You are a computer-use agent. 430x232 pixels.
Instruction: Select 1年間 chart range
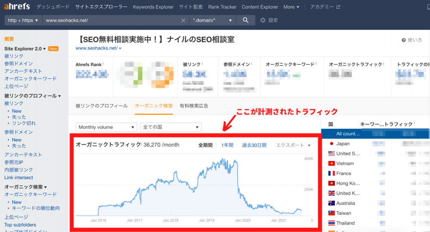(x=227, y=145)
